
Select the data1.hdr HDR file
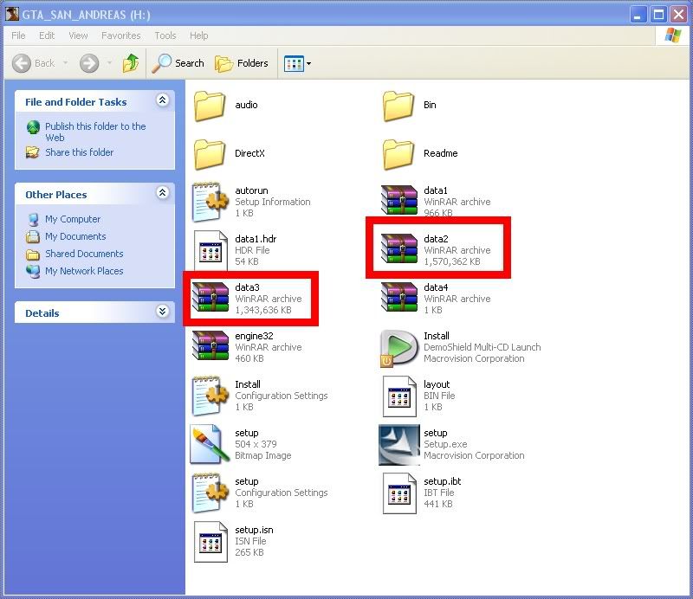pos(235,250)
